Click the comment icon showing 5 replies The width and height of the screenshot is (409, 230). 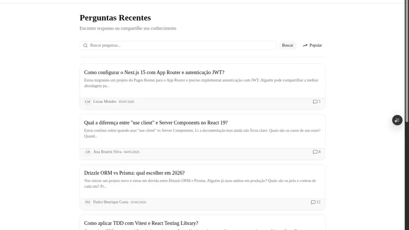315,102
